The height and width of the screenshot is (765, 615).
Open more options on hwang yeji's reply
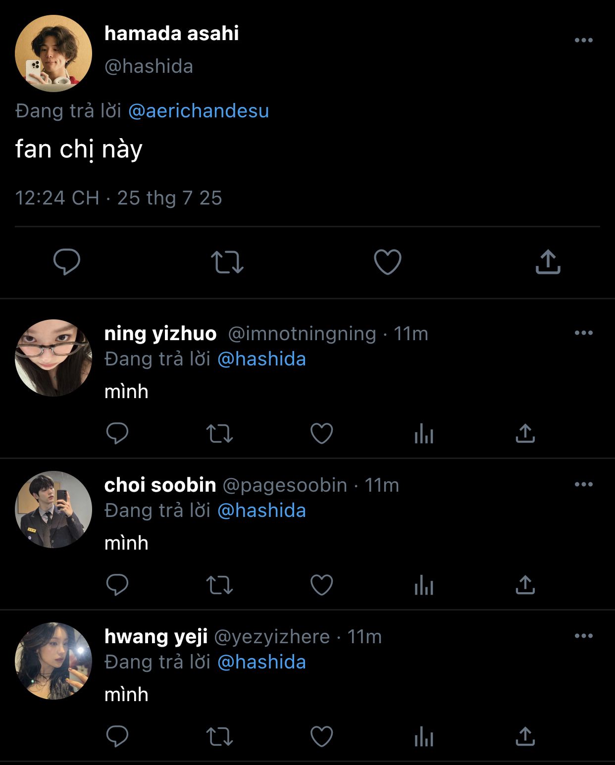pos(583,636)
